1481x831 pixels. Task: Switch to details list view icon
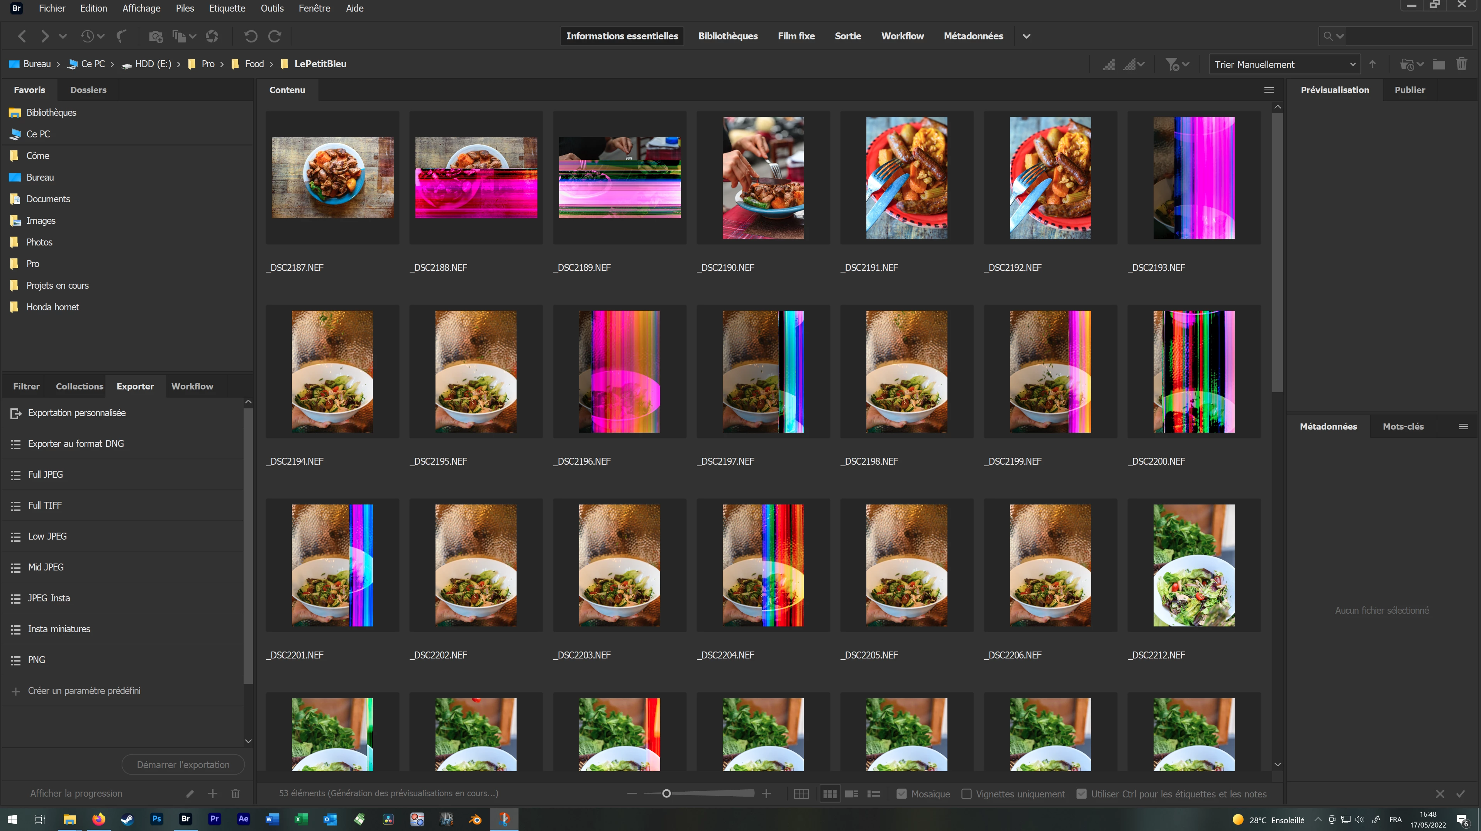pos(851,794)
